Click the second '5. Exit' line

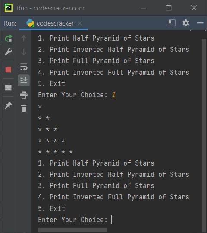pos(51,208)
